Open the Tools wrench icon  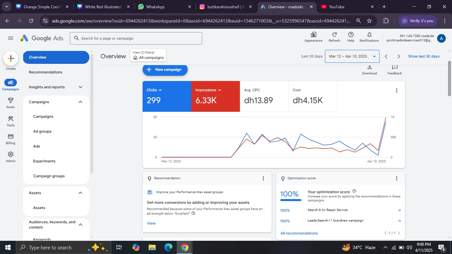tap(11, 119)
